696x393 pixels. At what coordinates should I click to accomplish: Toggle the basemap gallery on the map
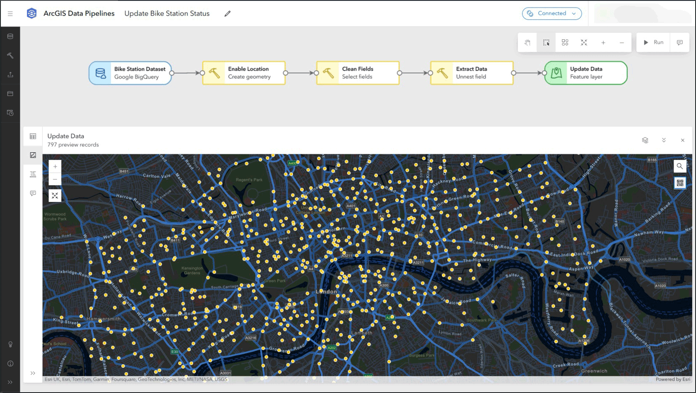[680, 183]
